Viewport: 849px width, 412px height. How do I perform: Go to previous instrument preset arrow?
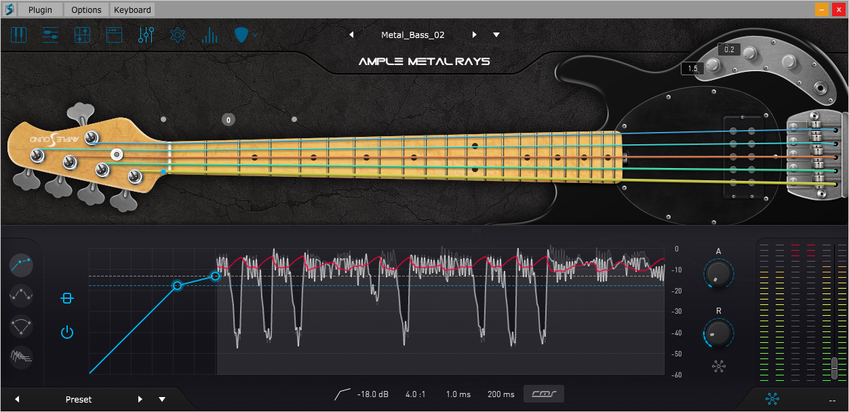[x=351, y=35]
